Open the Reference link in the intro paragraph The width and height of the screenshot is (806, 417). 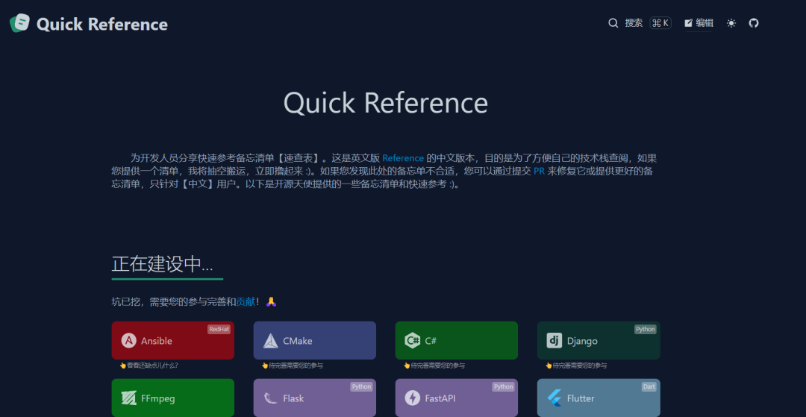click(403, 158)
